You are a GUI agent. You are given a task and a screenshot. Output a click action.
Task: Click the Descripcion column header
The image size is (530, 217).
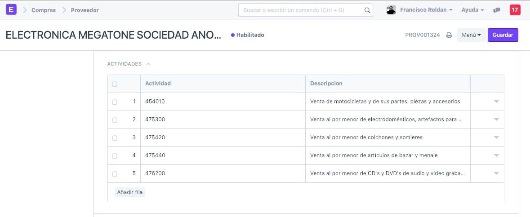388,84
